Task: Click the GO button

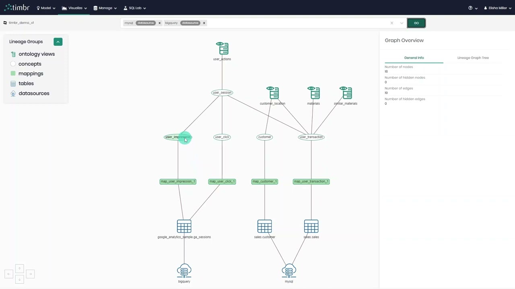Action: 416,23
